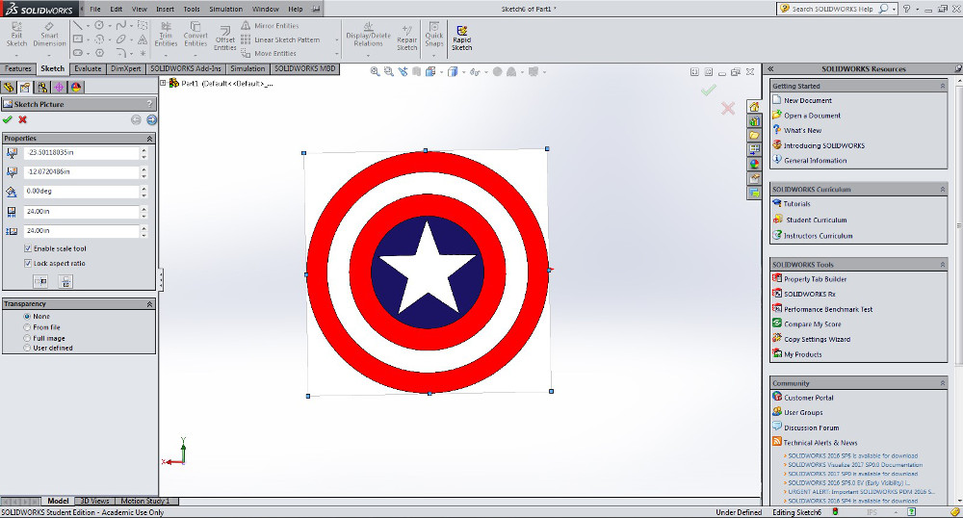Confirm Sketch Picture with green checkmark

tap(8, 119)
